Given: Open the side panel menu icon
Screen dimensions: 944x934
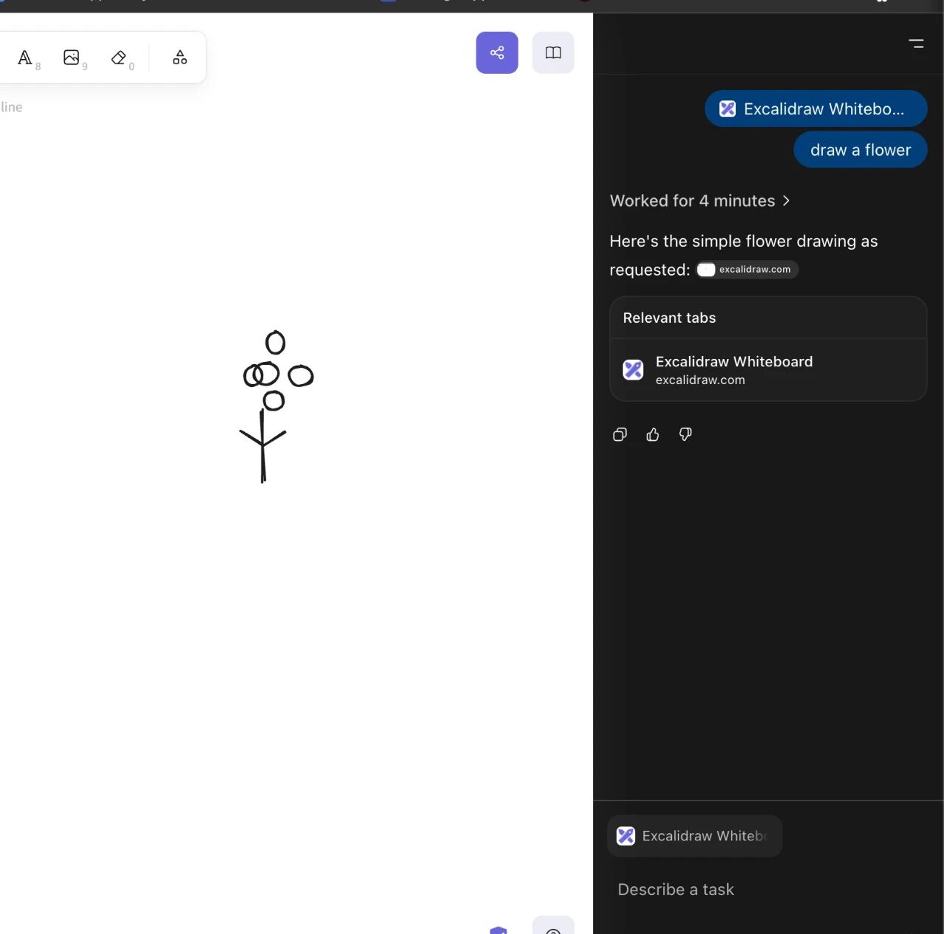Looking at the screenshot, I should [x=916, y=44].
